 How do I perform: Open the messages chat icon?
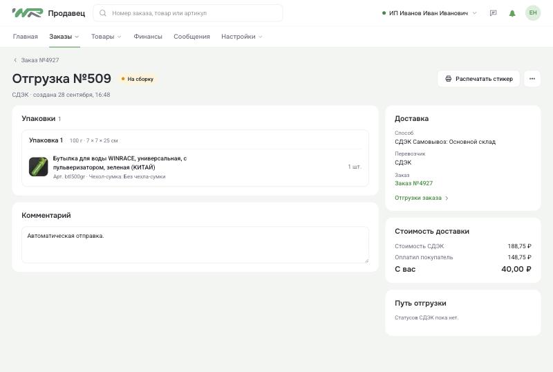point(493,13)
